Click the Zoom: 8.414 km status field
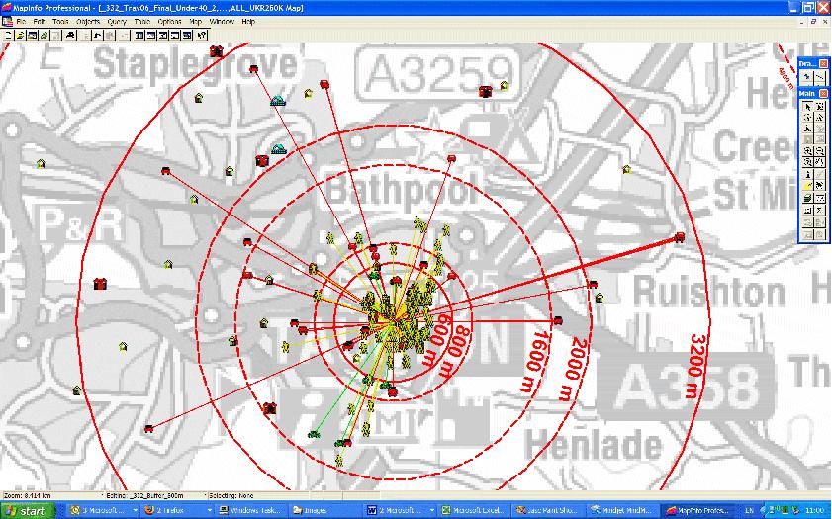Screen dimensions: 832x519 (x=52, y=495)
